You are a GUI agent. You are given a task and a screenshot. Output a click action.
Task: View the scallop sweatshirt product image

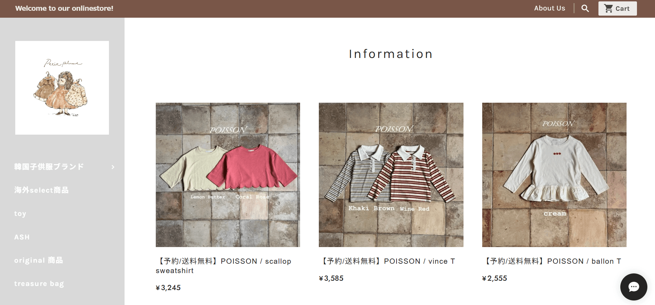pyautogui.click(x=228, y=175)
